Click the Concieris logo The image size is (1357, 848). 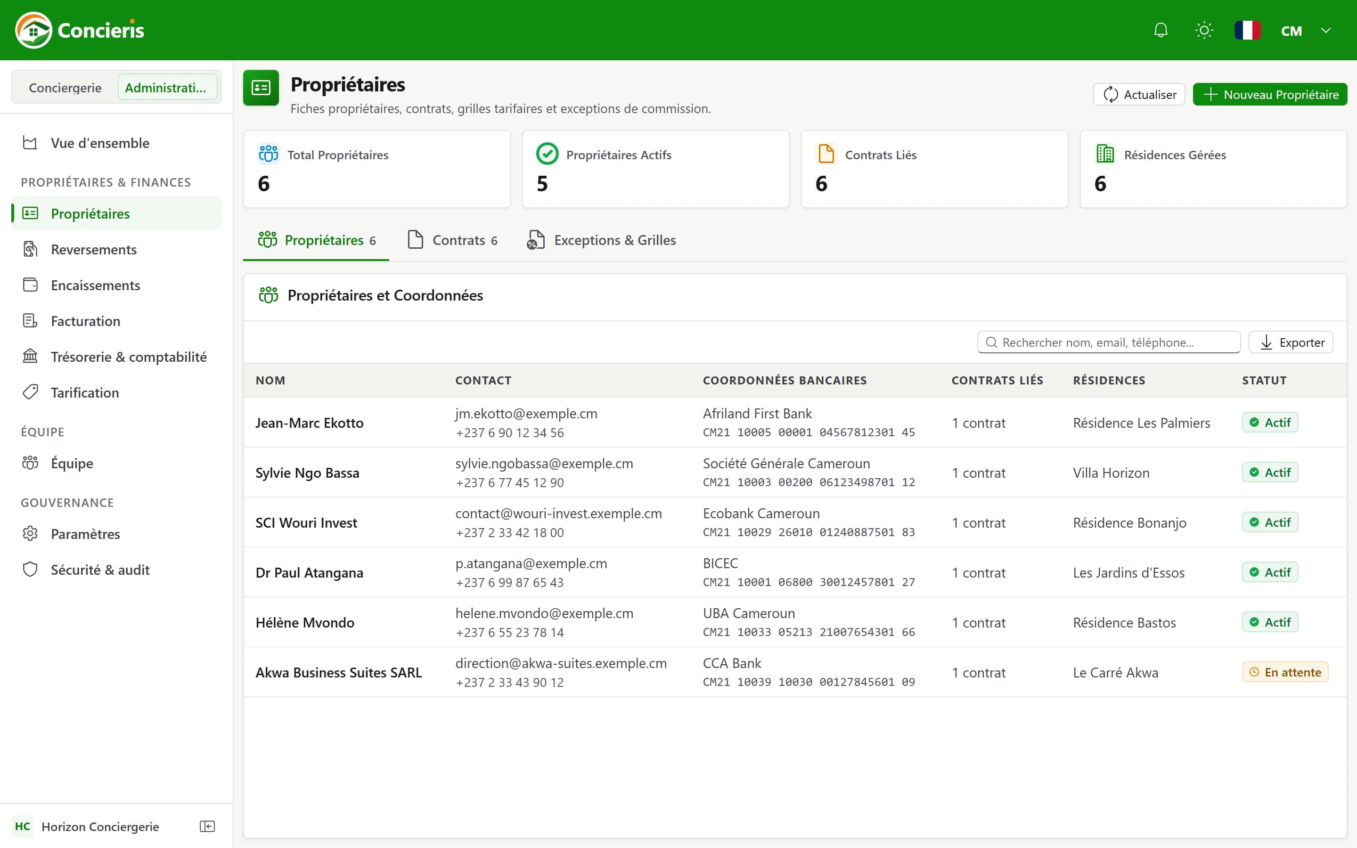point(80,30)
